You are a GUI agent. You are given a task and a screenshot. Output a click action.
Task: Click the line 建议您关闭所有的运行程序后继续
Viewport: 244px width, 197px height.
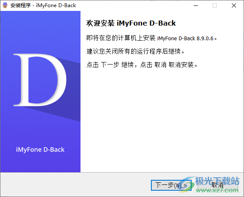pyautogui.click(x=135, y=51)
